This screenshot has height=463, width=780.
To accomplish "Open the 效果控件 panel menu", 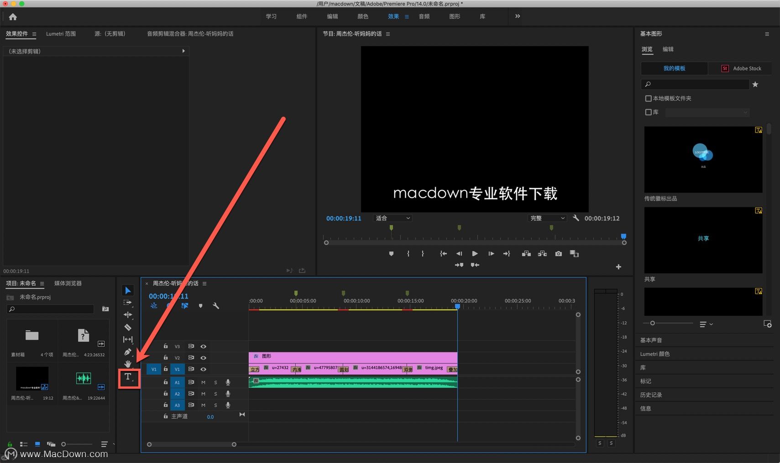I will point(34,34).
